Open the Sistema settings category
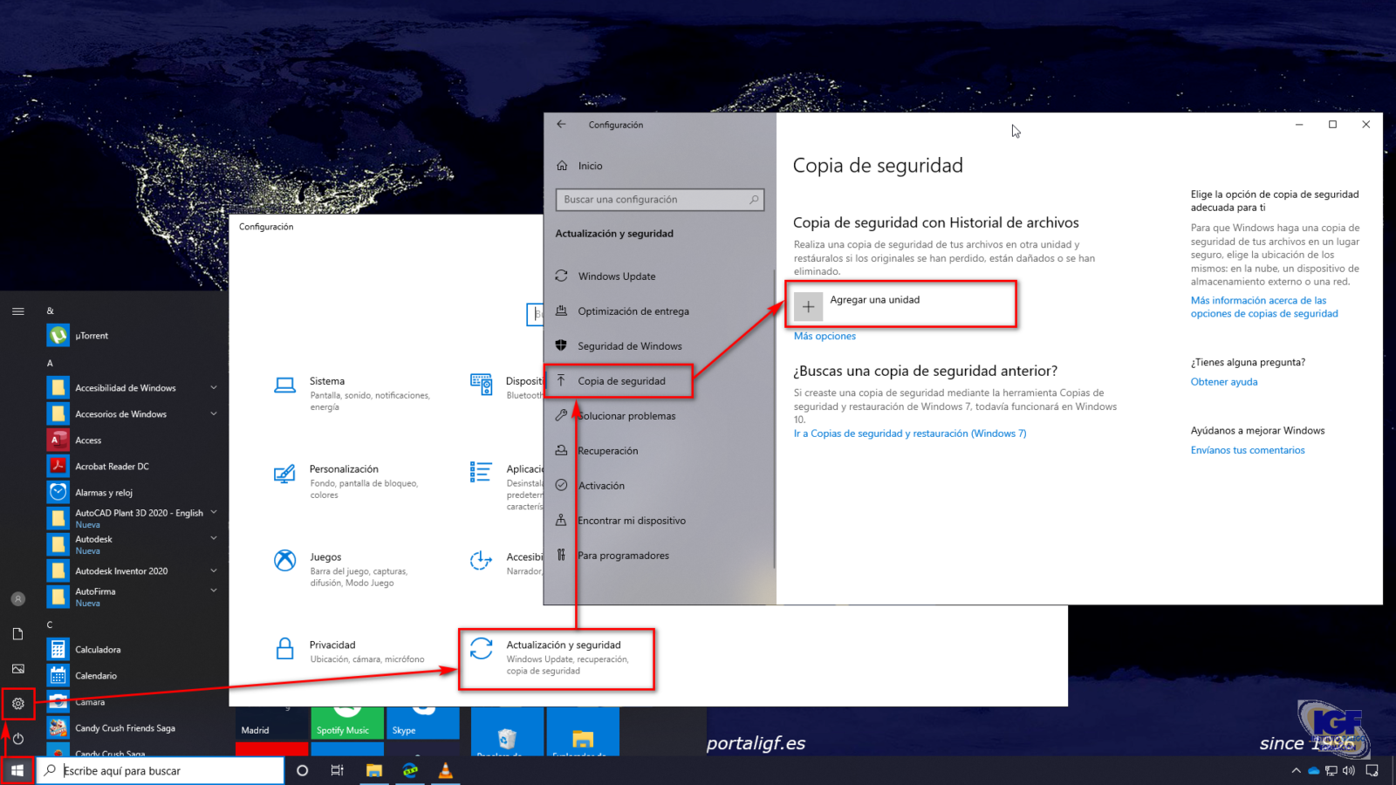Viewport: 1396px width, 785px height. click(327, 382)
